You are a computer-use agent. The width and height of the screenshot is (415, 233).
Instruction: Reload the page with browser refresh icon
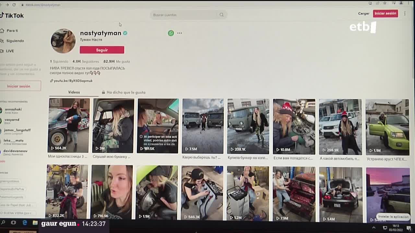click(x=14, y=5)
